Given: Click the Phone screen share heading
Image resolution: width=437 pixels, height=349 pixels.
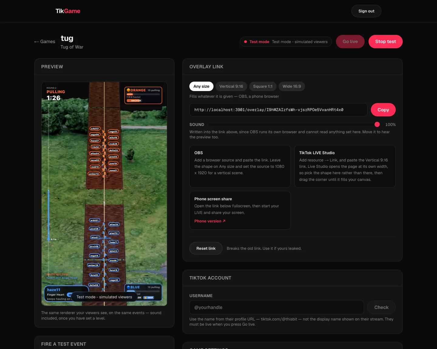Looking at the screenshot, I should 213,199.
